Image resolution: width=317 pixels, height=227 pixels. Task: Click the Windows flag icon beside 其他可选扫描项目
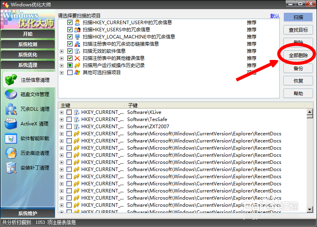pos(77,73)
